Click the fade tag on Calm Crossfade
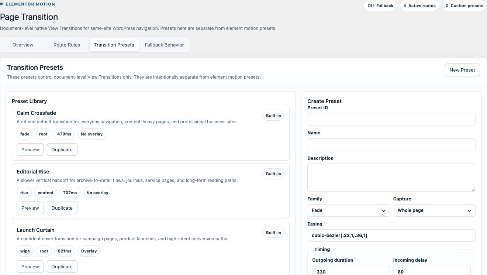 25,134
